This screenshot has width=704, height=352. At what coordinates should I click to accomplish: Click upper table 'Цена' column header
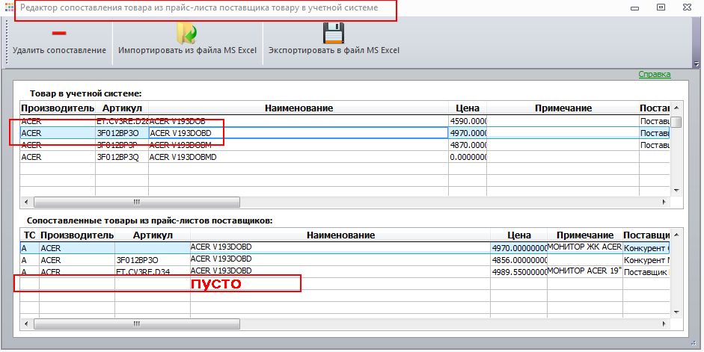click(x=468, y=108)
